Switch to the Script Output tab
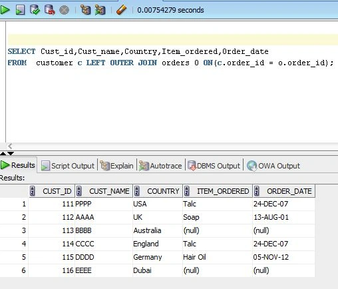The width and height of the screenshot is (338, 289). (68, 166)
